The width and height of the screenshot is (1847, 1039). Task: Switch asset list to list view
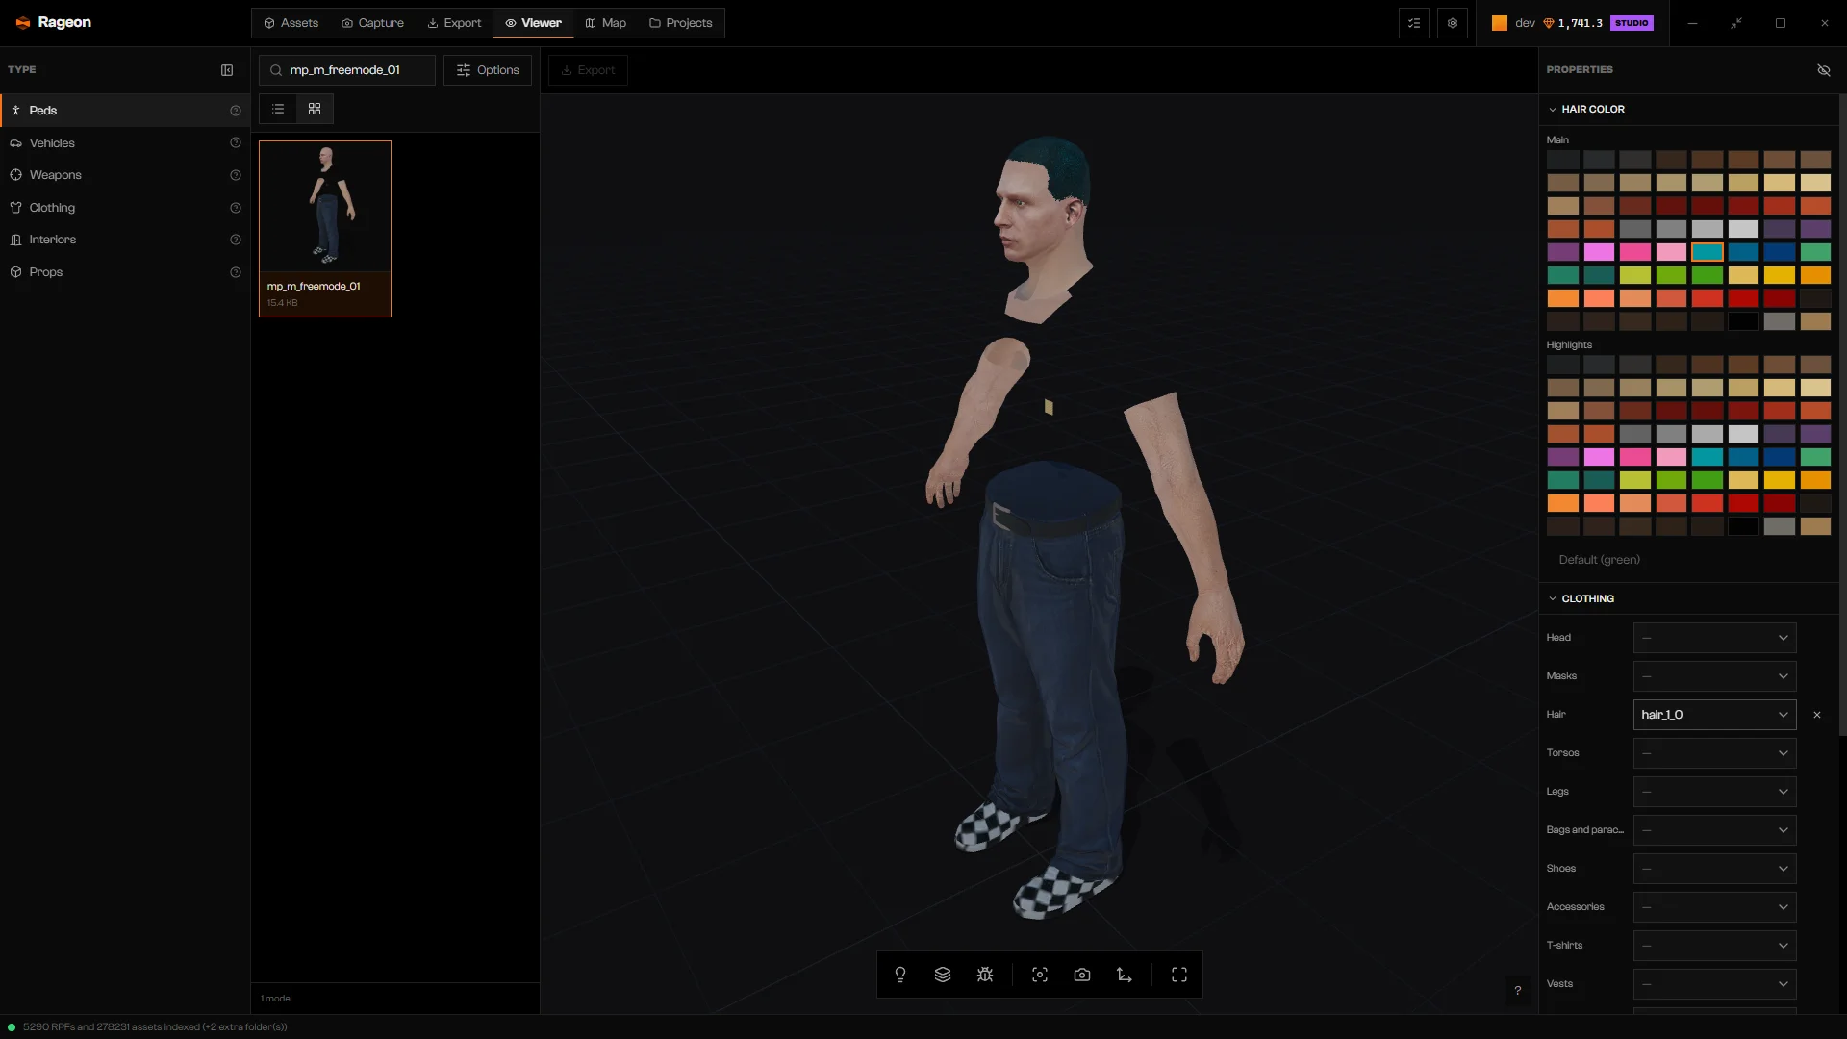tap(278, 109)
